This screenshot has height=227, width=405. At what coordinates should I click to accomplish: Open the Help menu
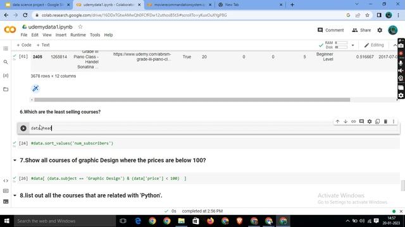[x=108, y=35]
